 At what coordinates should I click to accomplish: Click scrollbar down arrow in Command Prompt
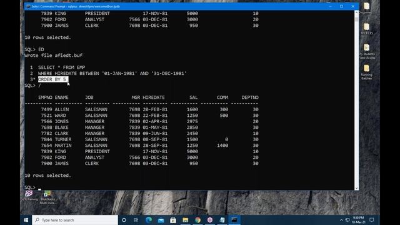point(356,188)
